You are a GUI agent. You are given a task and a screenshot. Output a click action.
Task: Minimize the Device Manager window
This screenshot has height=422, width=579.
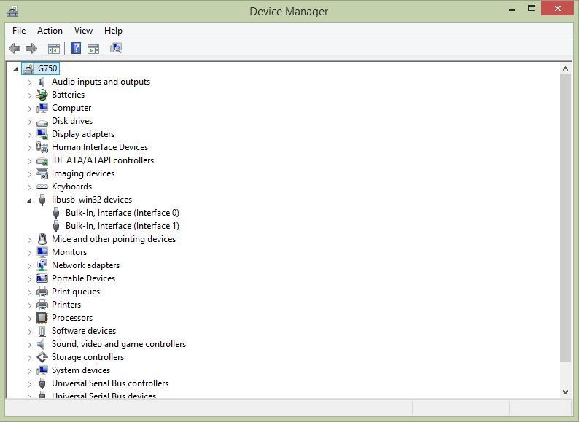click(x=512, y=9)
